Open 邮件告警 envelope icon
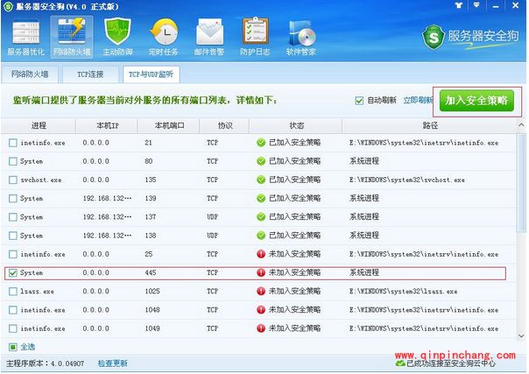 210,36
